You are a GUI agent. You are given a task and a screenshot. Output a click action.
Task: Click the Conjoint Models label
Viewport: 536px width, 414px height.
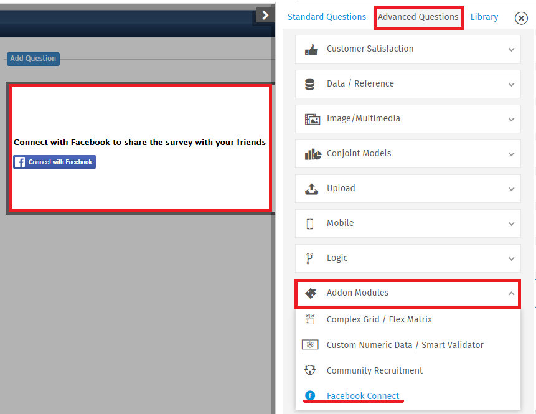pos(359,154)
